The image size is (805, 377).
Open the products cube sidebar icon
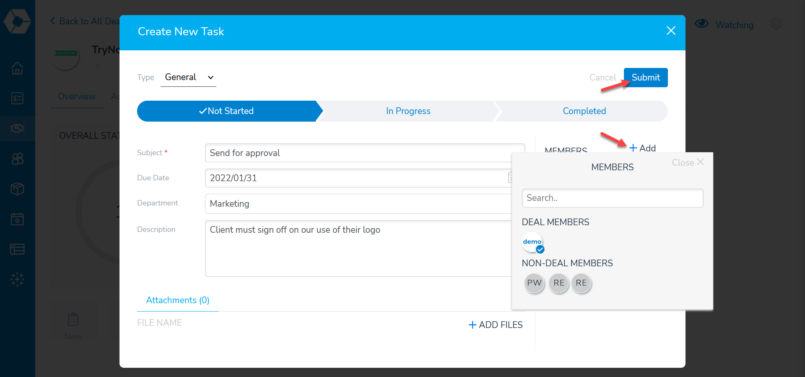[17, 189]
